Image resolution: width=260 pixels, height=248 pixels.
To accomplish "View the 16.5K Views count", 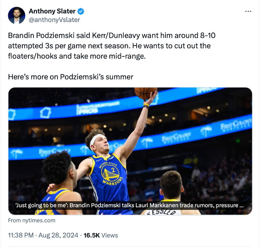I will (x=100, y=235).
